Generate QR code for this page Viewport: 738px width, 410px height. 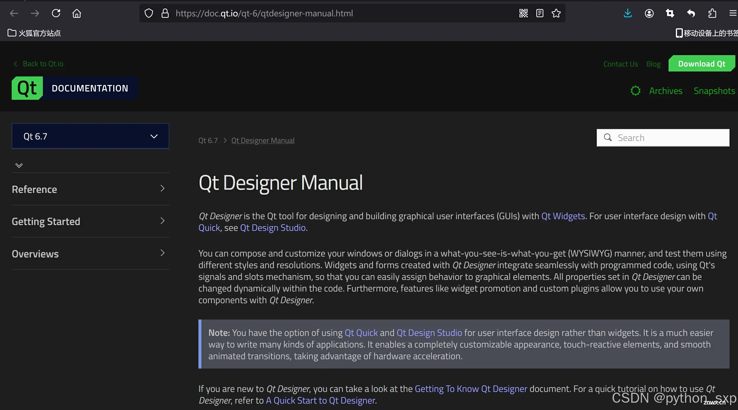(524, 13)
